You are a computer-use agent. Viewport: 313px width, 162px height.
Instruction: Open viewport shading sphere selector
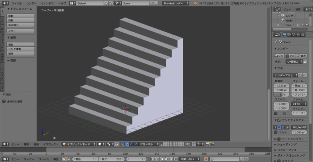pos(101,144)
